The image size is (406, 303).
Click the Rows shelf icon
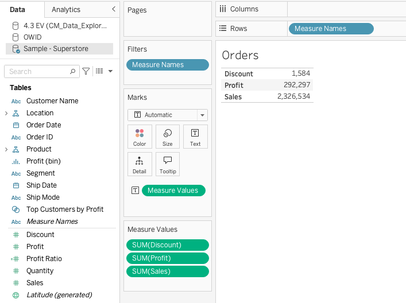point(223,28)
